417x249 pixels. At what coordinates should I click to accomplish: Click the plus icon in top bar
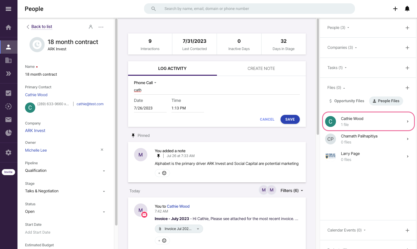pos(395,9)
